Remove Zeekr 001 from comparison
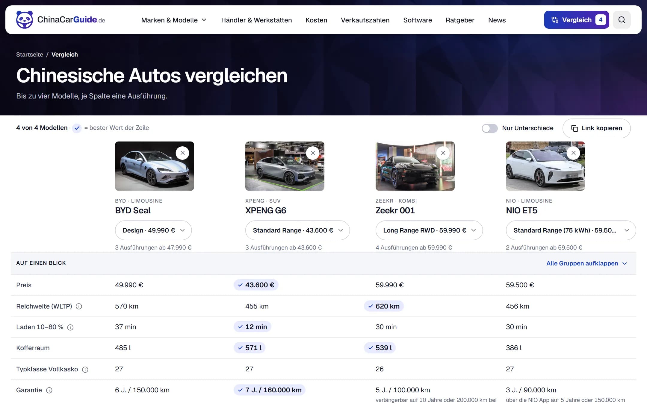Image resolution: width=647 pixels, height=404 pixels. pos(443,153)
